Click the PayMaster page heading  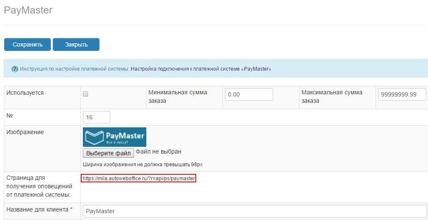(28, 10)
